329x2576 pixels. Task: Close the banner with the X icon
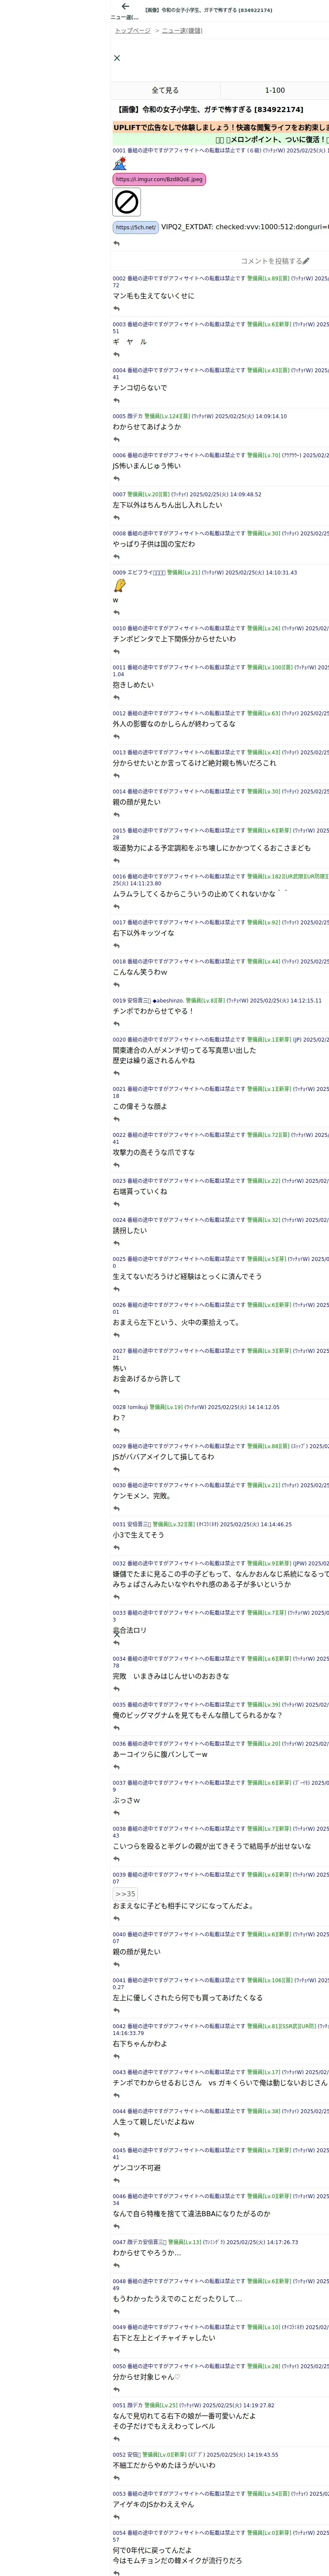[x=117, y=58]
